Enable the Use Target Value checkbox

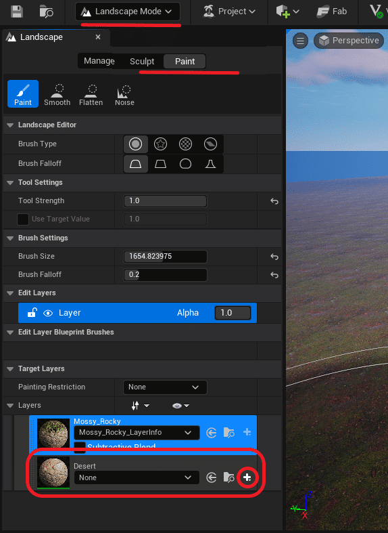click(x=23, y=219)
